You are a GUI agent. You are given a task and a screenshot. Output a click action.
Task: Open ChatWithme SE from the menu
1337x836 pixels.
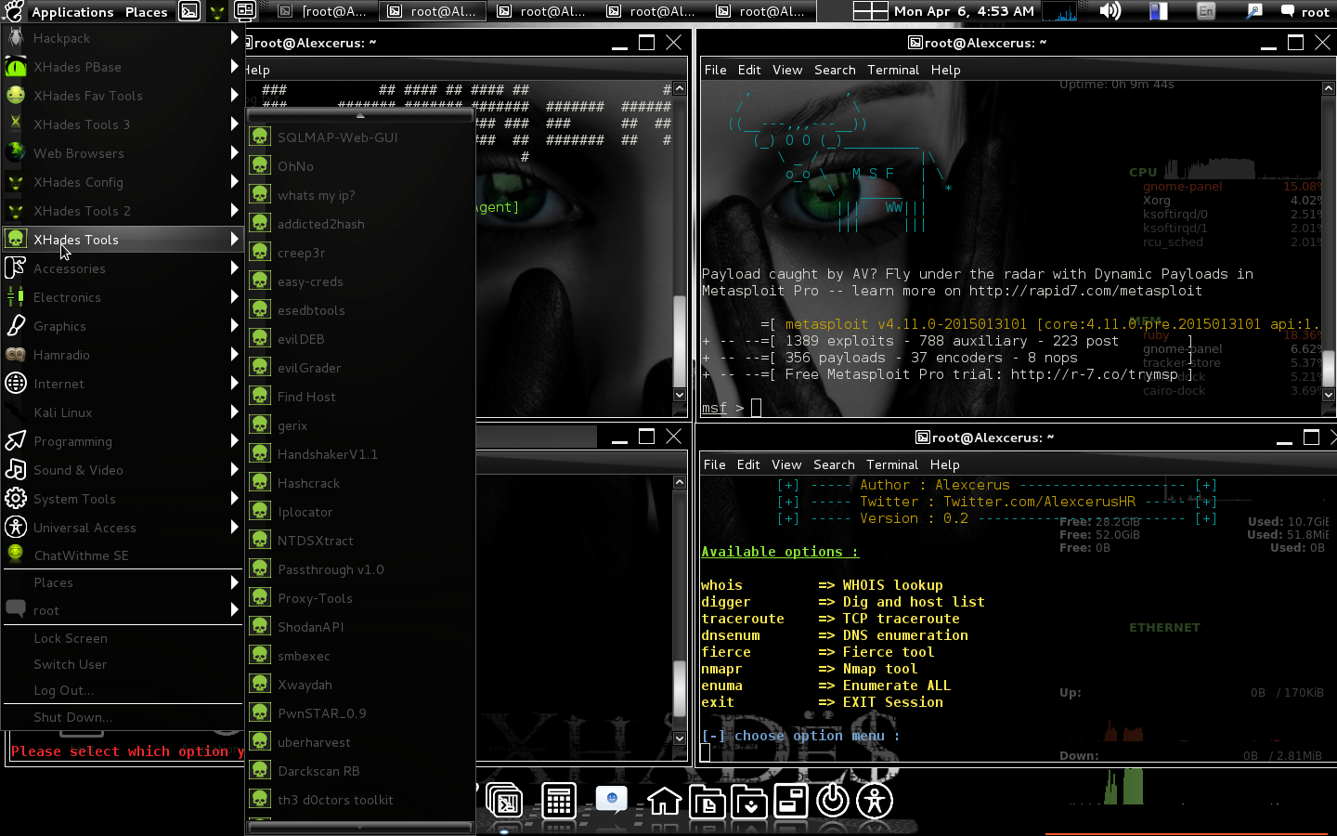coord(123,555)
